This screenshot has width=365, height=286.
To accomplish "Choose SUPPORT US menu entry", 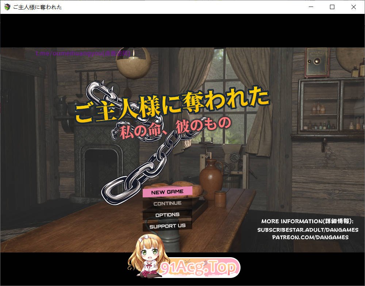I will (168, 226).
